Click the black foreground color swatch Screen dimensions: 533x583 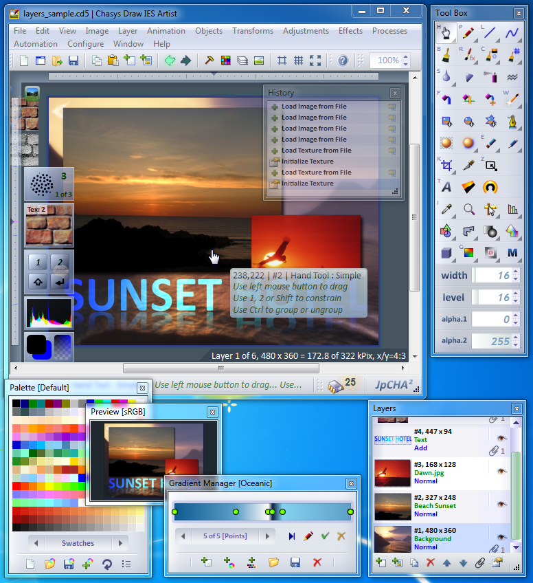[x=36, y=344]
